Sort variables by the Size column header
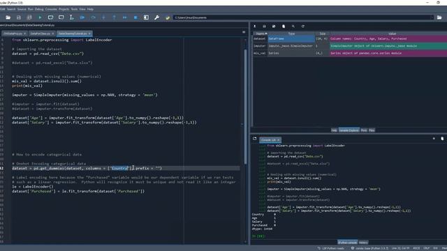The height and width of the screenshot is (251, 447). pyautogui.click(x=322, y=33)
